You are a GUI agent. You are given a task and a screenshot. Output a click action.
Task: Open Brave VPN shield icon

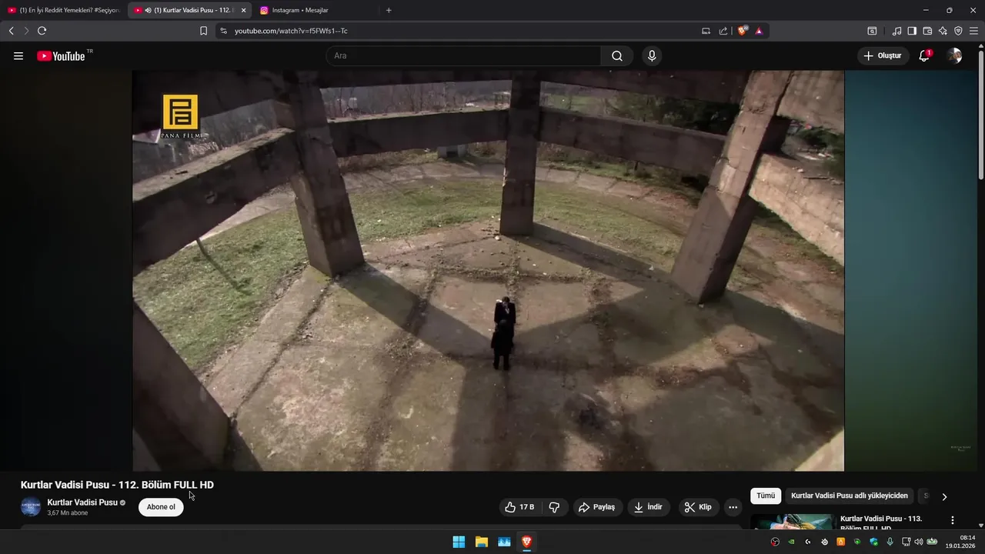(x=958, y=31)
